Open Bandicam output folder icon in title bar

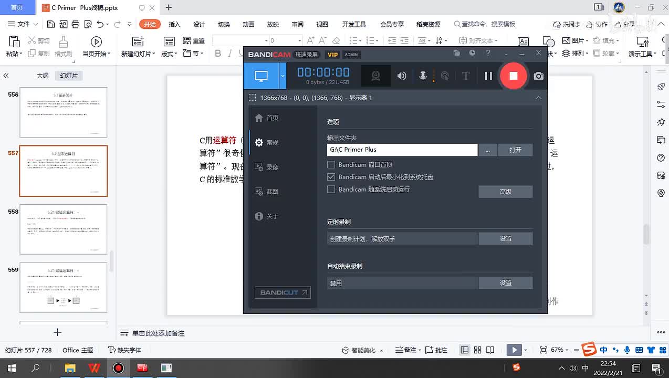point(457,53)
